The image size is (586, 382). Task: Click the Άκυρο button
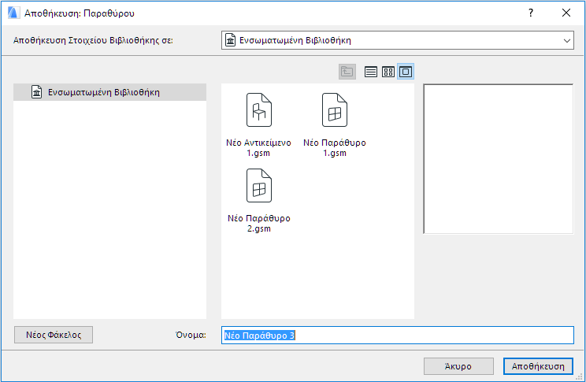coord(458,366)
